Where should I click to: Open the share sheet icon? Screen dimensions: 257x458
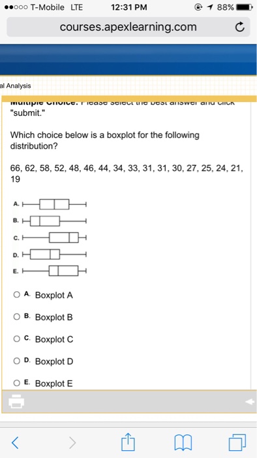click(x=128, y=442)
